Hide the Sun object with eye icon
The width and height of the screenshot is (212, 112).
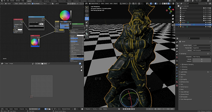click(x=208, y=27)
